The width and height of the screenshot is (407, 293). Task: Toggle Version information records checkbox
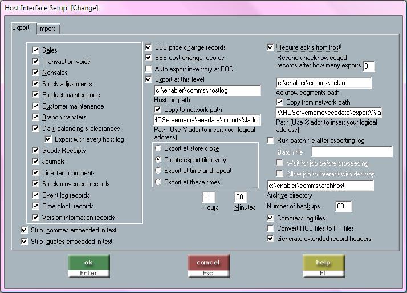pyautogui.click(x=35, y=218)
